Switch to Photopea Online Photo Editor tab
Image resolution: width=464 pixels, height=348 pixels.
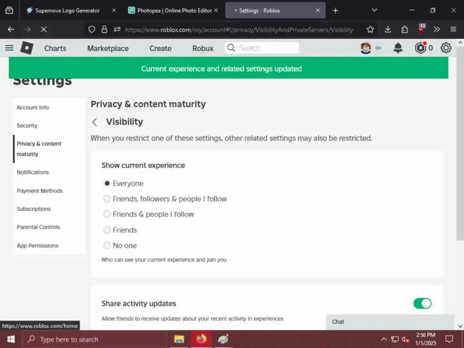coord(174,11)
